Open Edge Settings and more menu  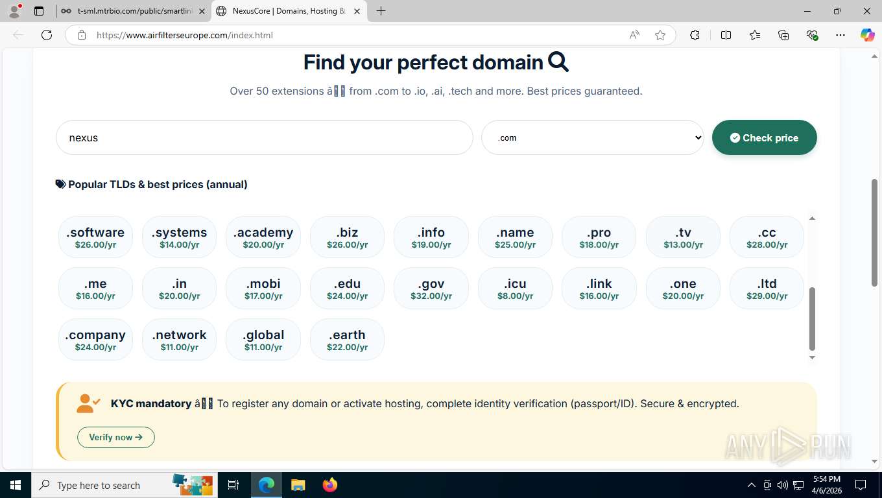coord(840,35)
